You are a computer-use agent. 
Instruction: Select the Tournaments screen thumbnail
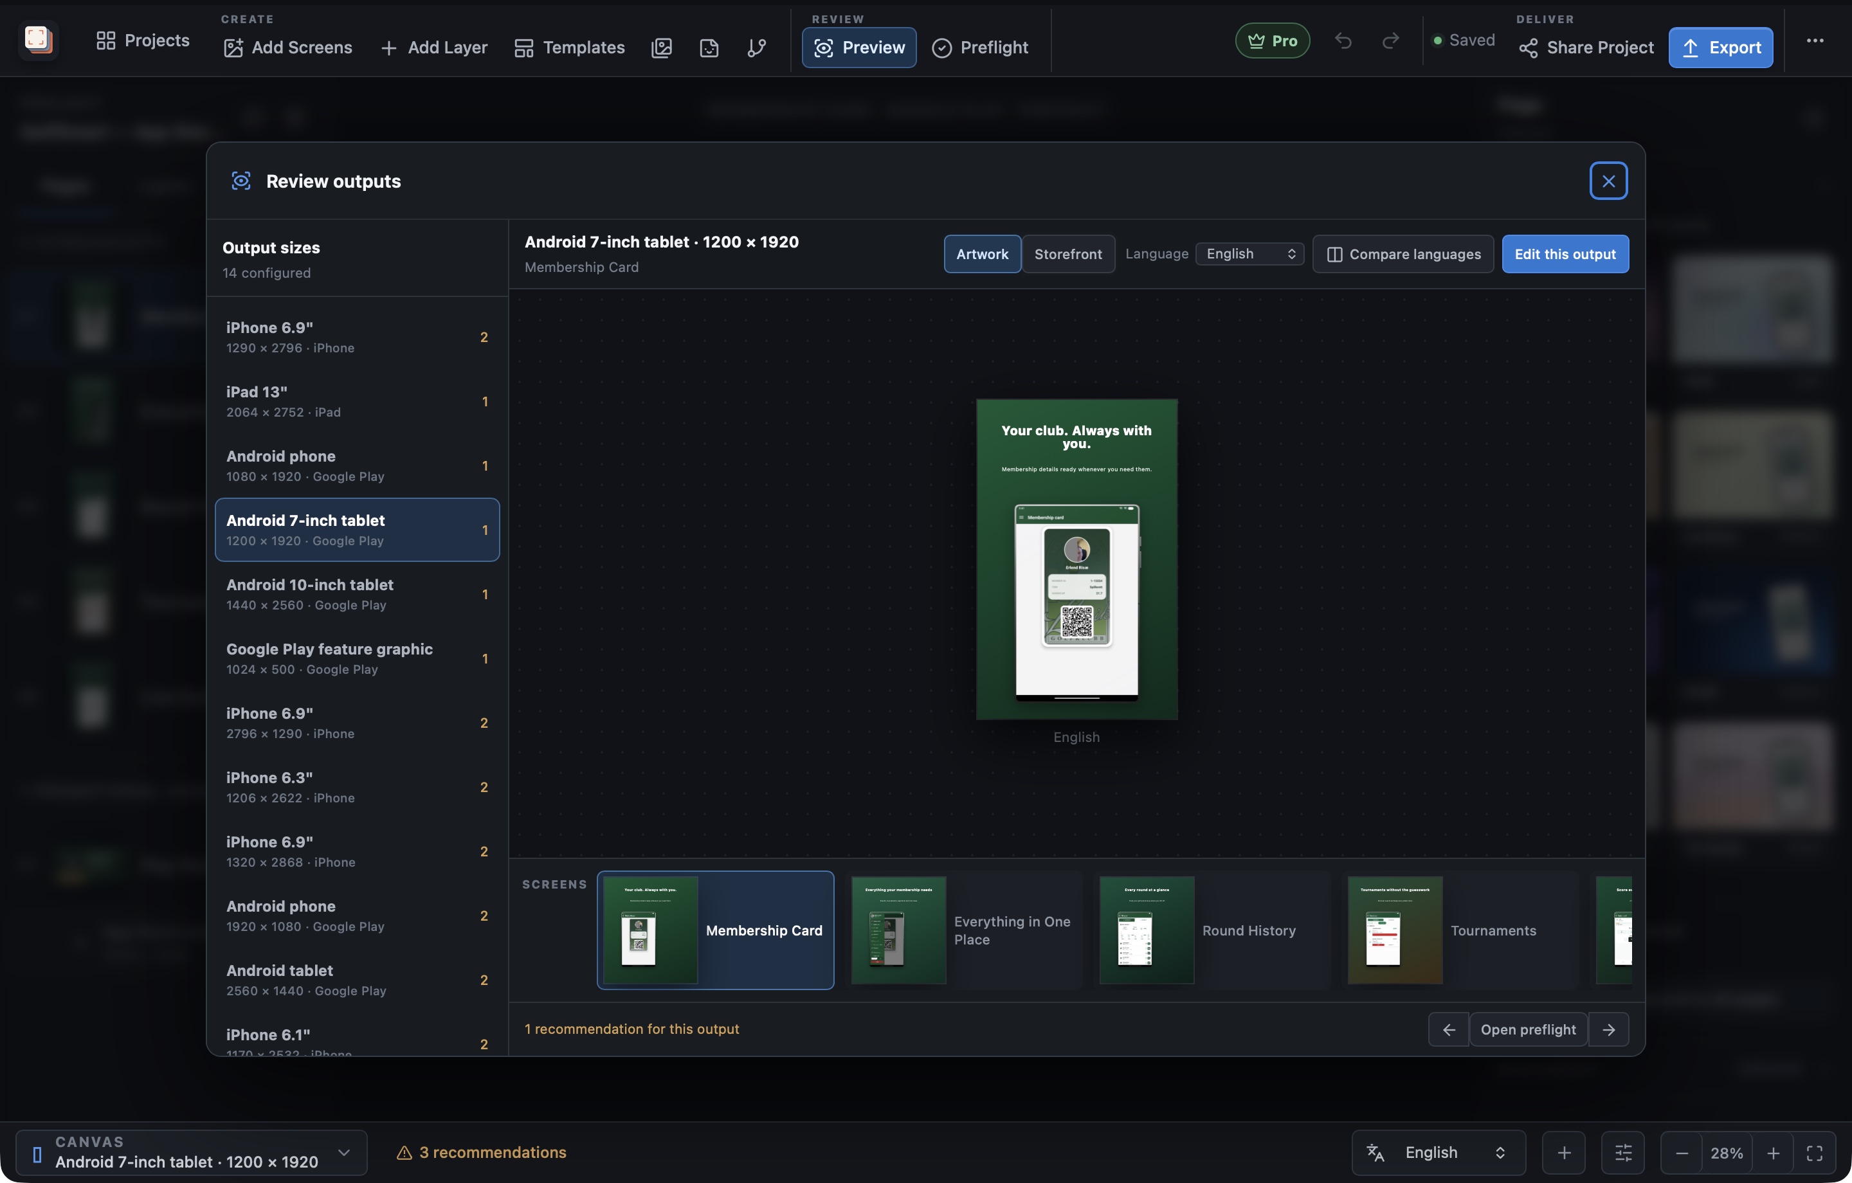pos(1460,930)
